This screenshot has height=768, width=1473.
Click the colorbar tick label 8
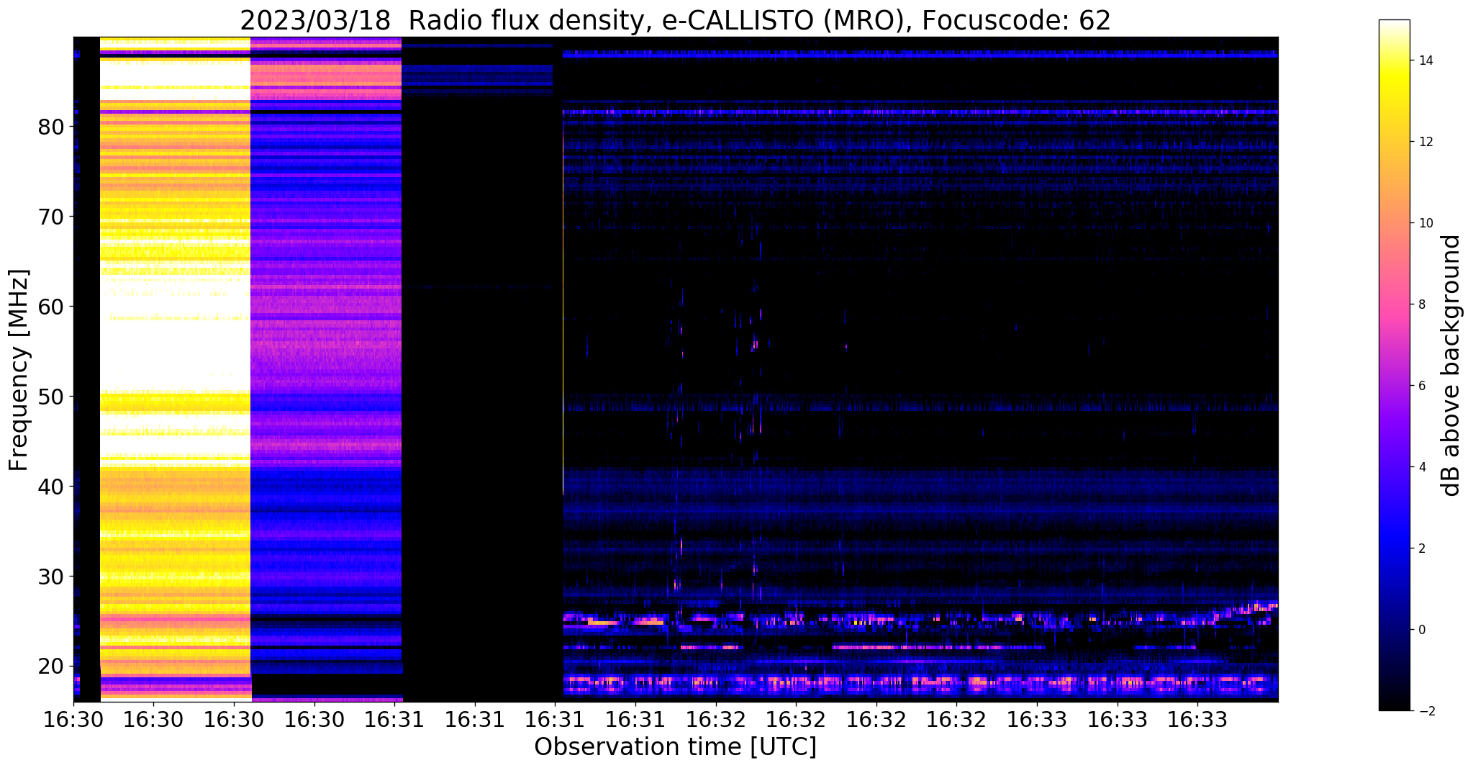pos(1421,304)
